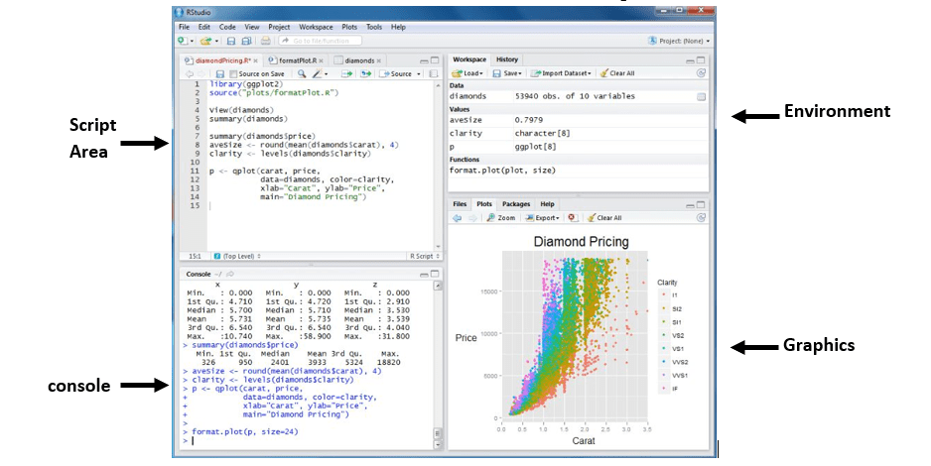
Task: Close the diamonds tab
Action: click(x=379, y=60)
